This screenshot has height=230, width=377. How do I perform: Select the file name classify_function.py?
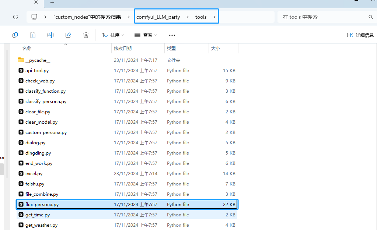point(45,91)
